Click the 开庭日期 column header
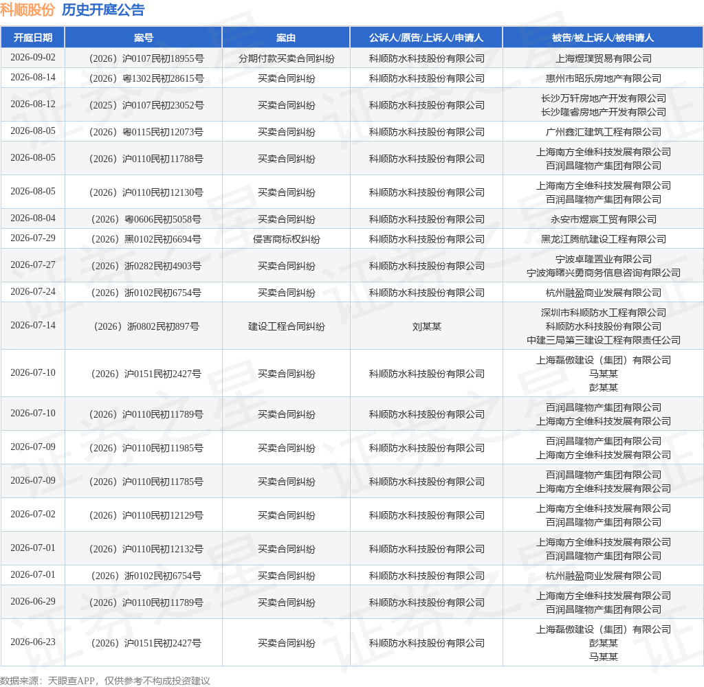Screen dimensions: 704x687 (x=33, y=38)
